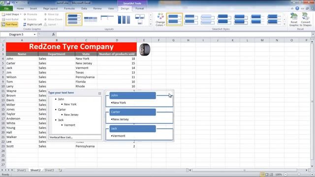The image size is (315, 177).
Task: Click the Promote button
Action: tap(30, 14)
